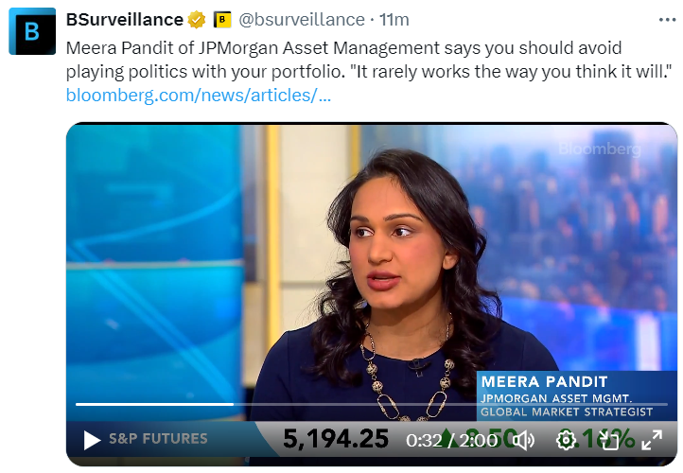The height and width of the screenshot is (473, 683).
Task: Expand the video to fullscreen
Action: click(653, 440)
